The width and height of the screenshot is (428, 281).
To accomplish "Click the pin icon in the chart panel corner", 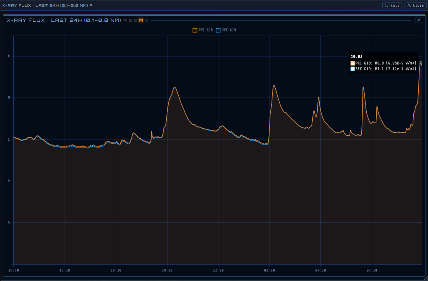I will point(418,20).
